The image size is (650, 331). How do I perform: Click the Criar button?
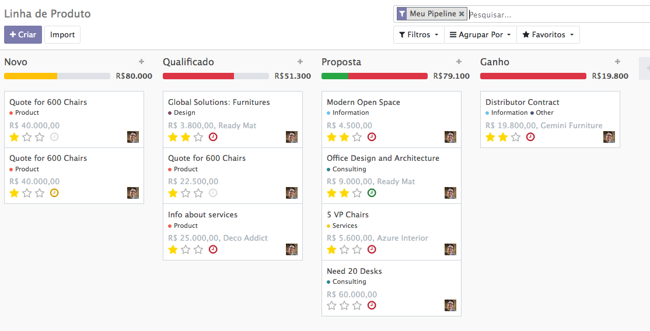pos(23,35)
